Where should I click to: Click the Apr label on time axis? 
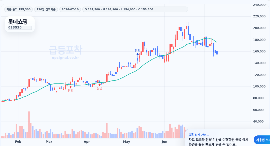tap(87, 142)
